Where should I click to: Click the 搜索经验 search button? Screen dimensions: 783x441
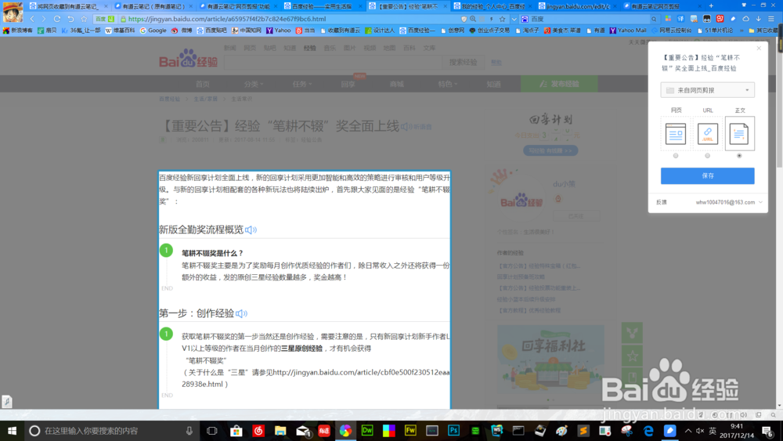tap(463, 63)
